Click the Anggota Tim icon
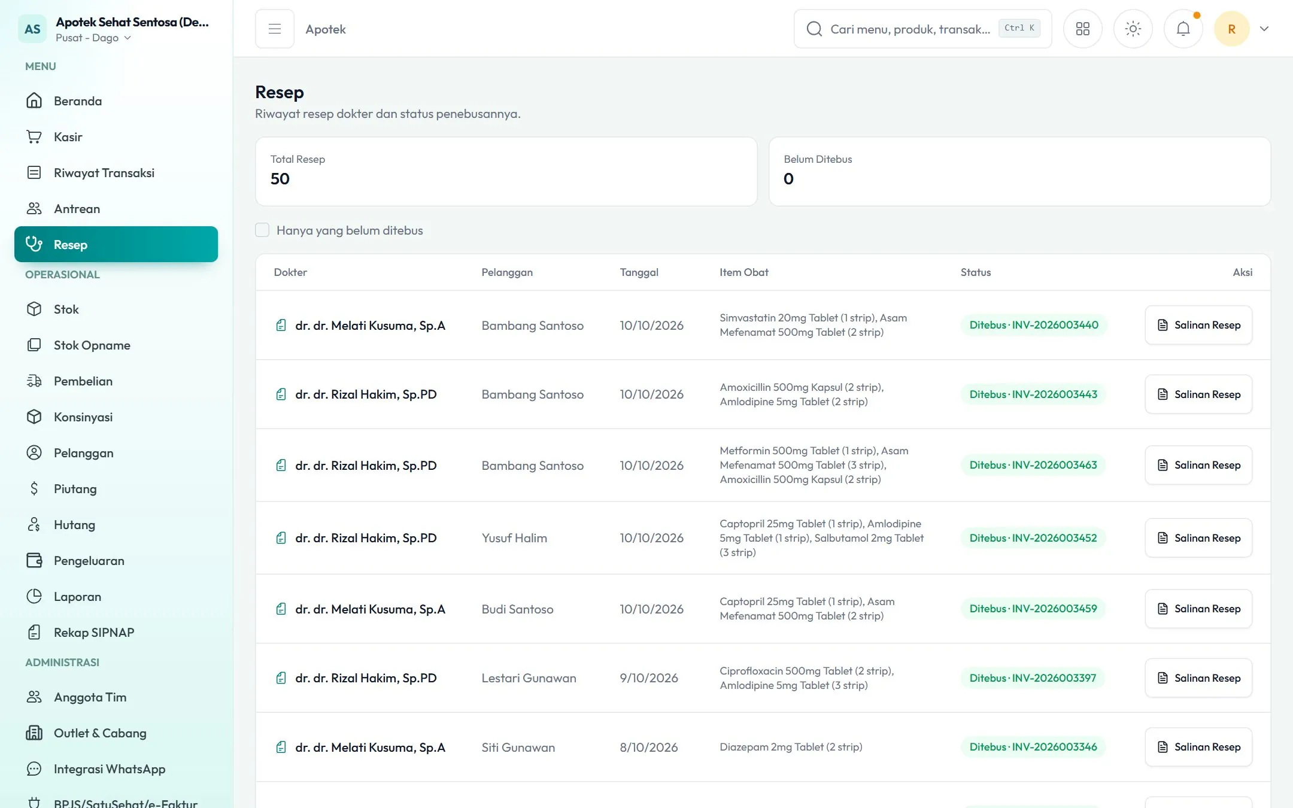 [34, 697]
